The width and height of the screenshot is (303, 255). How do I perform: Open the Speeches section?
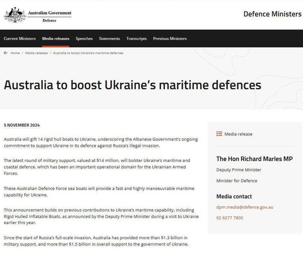point(84,38)
